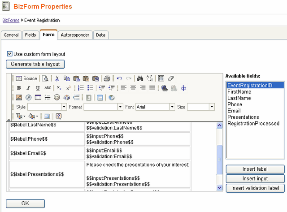287x212 pixels.
Task: Open the editor Source view
Action: click(x=26, y=78)
